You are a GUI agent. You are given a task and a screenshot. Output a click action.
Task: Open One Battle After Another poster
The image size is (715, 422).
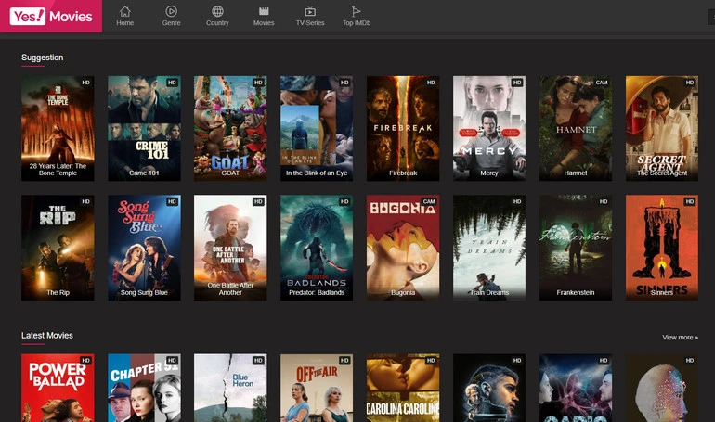point(230,248)
